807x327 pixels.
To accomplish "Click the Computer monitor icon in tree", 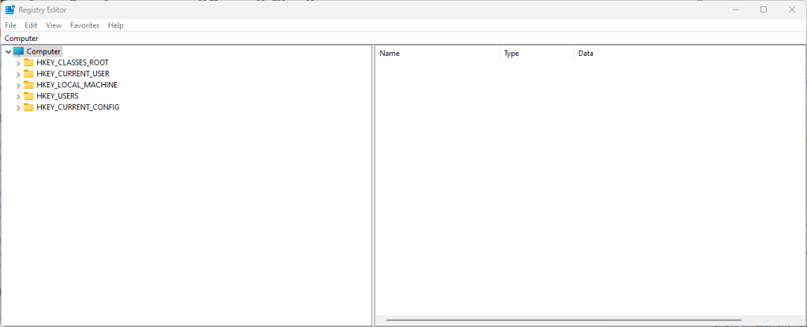I will 19,51.
